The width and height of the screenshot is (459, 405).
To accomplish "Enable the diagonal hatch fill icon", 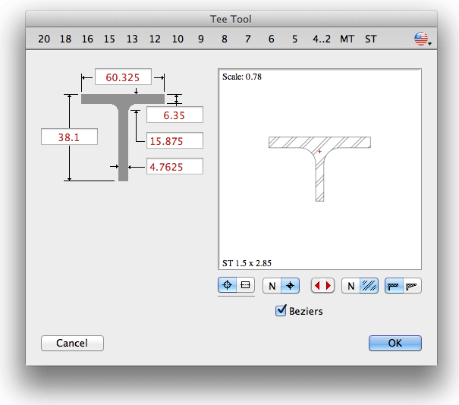I will click(369, 286).
